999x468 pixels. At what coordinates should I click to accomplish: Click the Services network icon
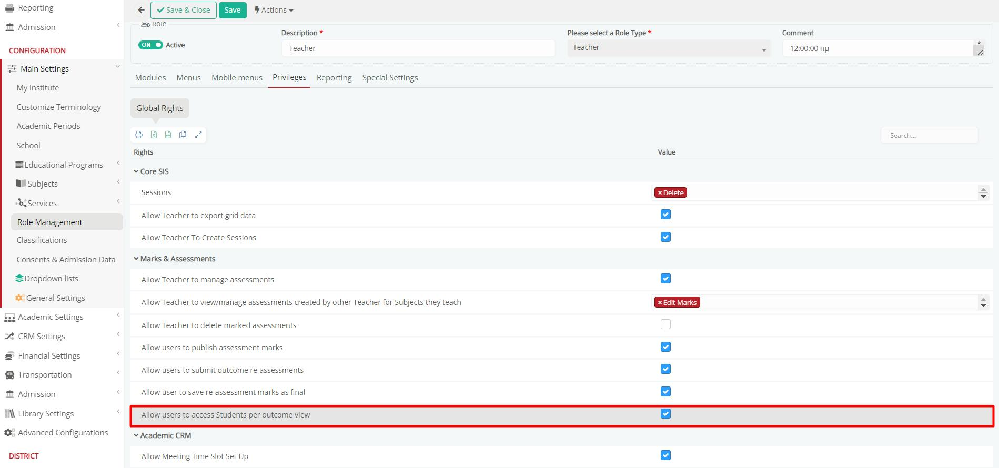coord(21,203)
